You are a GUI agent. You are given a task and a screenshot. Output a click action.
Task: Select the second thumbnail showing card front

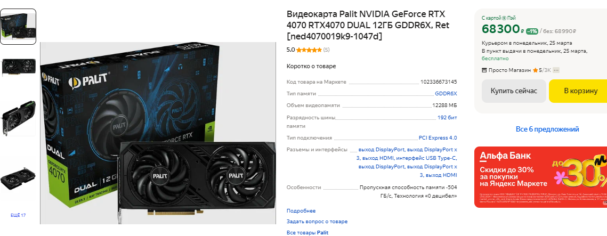18,67
